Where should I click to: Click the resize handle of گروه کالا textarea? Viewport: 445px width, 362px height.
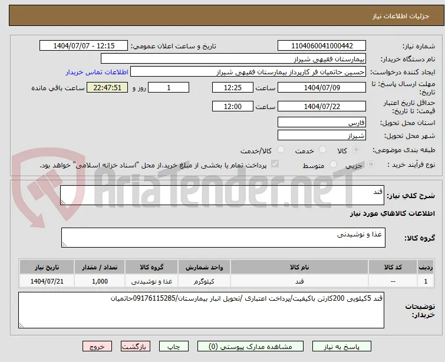click(x=64, y=244)
